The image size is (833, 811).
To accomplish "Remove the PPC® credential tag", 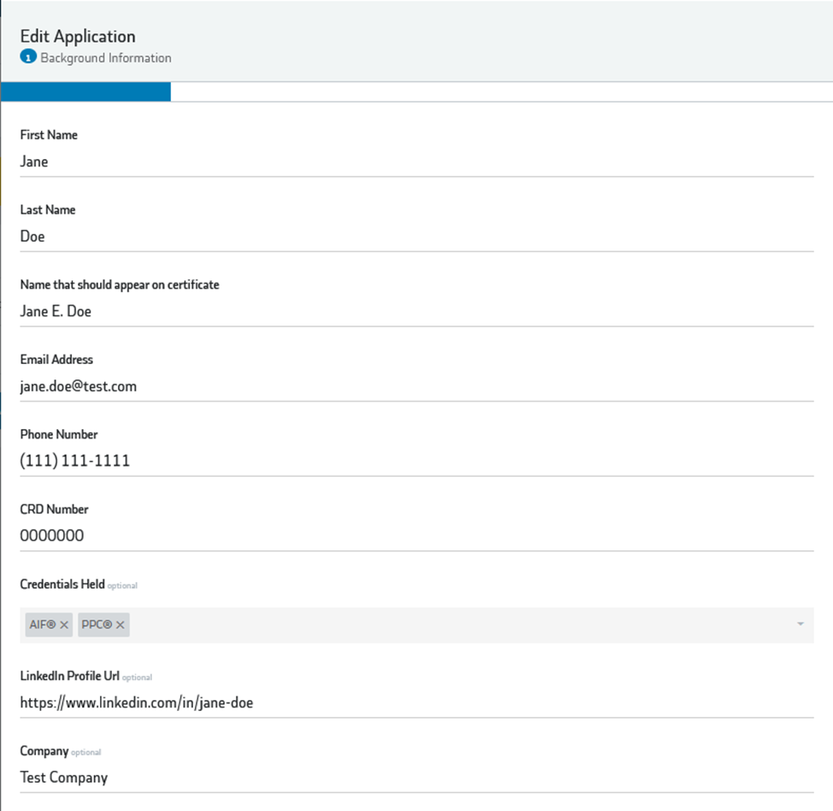I will 120,626.
